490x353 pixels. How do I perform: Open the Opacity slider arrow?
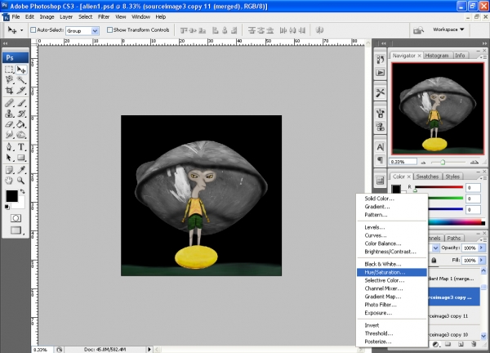(482, 248)
